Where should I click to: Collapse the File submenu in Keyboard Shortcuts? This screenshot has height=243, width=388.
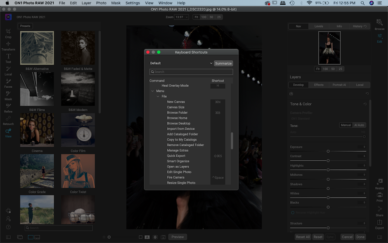click(159, 96)
